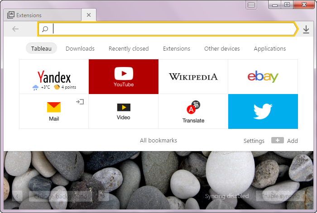Viewport: 317px width, 213px height.
Task: Switch to previous background with left chevron
Action: pos(17,196)
